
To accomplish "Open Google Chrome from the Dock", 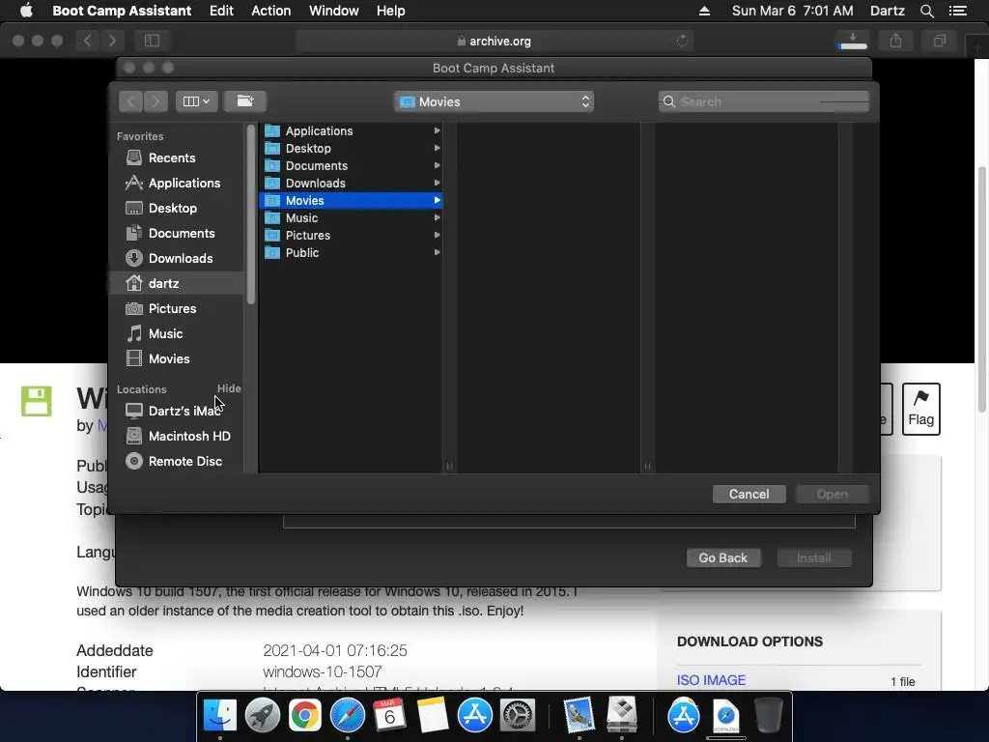I will coord(304,716).
